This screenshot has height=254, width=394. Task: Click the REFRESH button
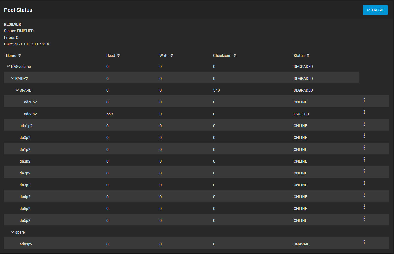click(x=375, y=10)
